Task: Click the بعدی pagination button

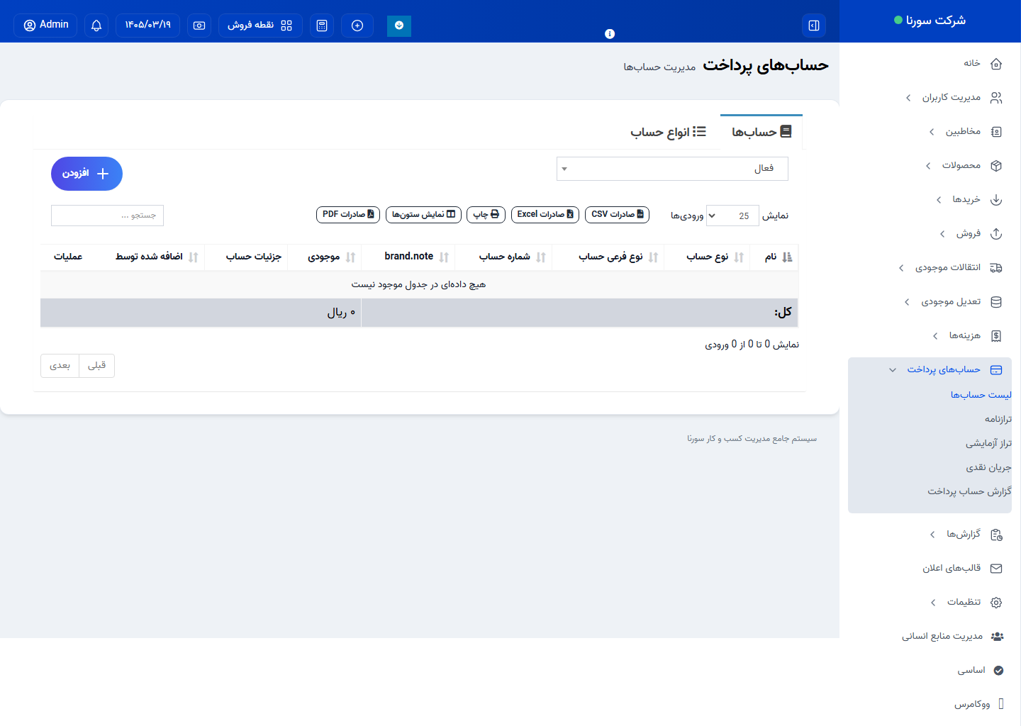Action: (60, 366)
